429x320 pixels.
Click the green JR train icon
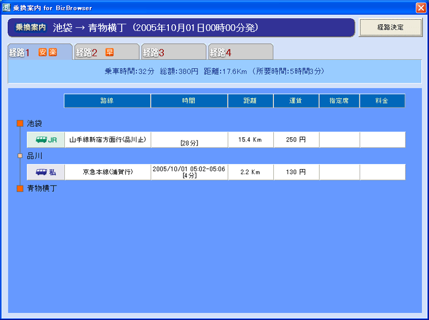(46, 140)
